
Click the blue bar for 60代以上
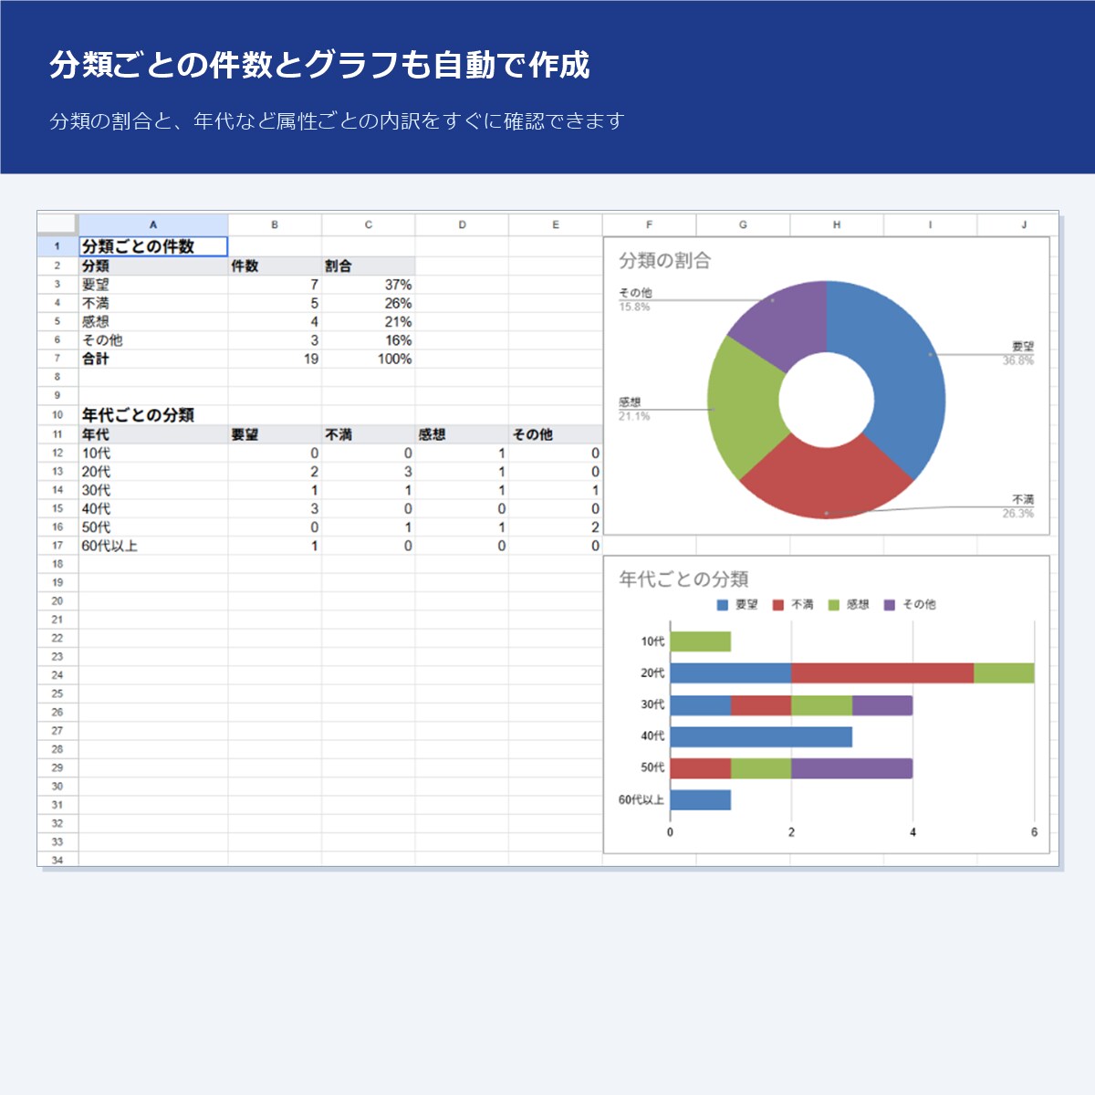click(701, 800)
